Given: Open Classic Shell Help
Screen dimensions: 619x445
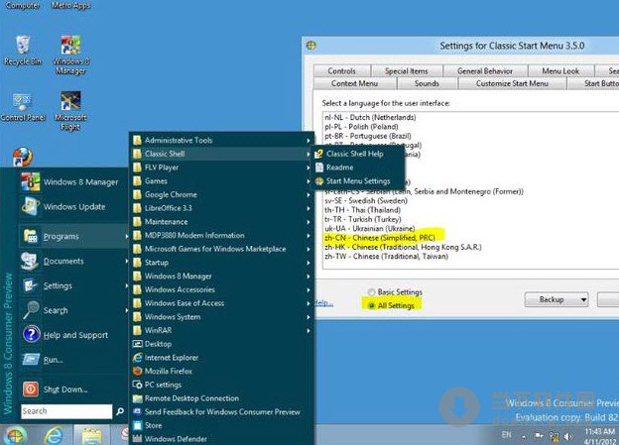Looking at the screenshot, I should tap(358, 154).
